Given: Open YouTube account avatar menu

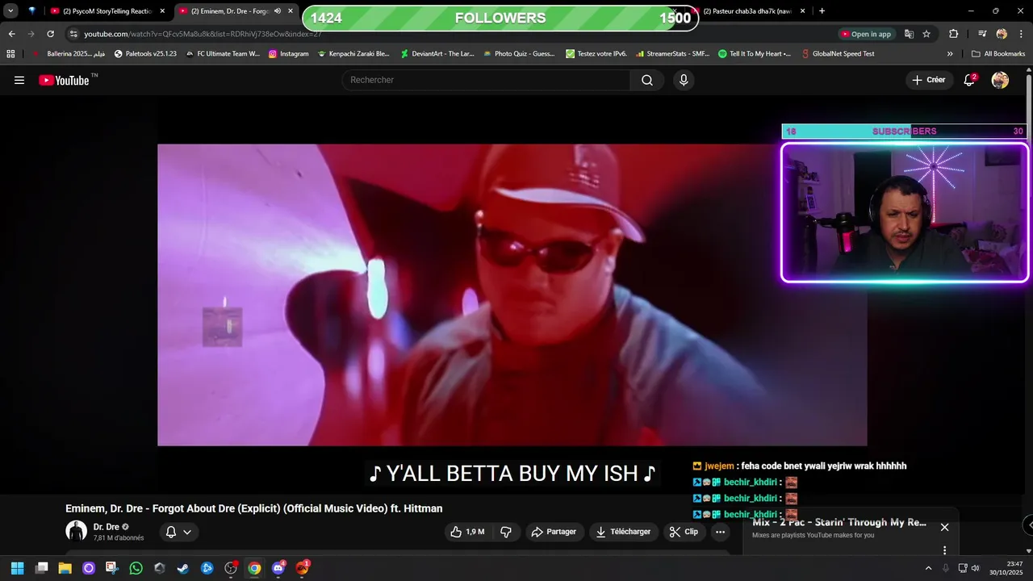Looking at the screenshot, I should point(1000,80).
